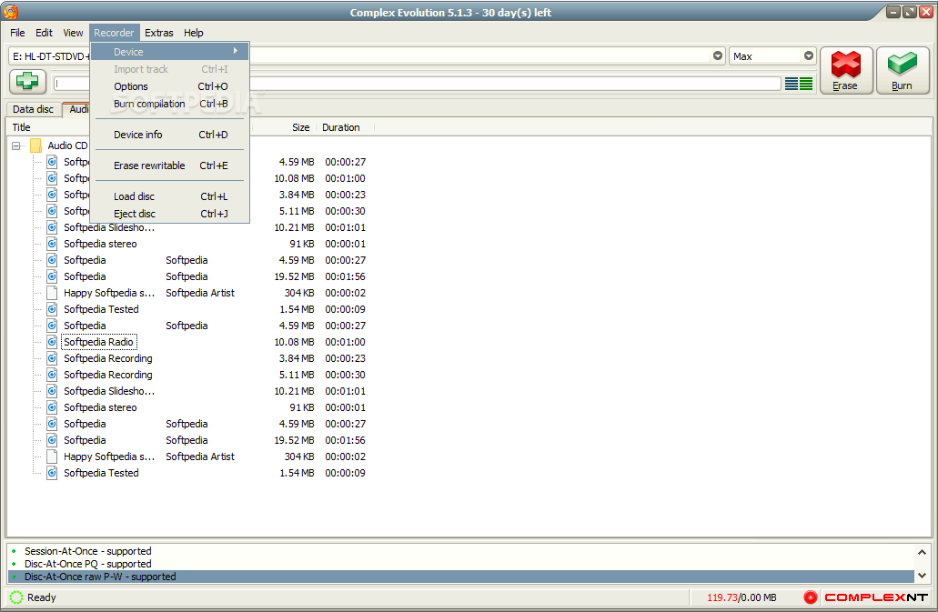The height and width of the screenshot is (612, 938).
Task: Select the first Softpedia Tested track
Action: point(101,309)
